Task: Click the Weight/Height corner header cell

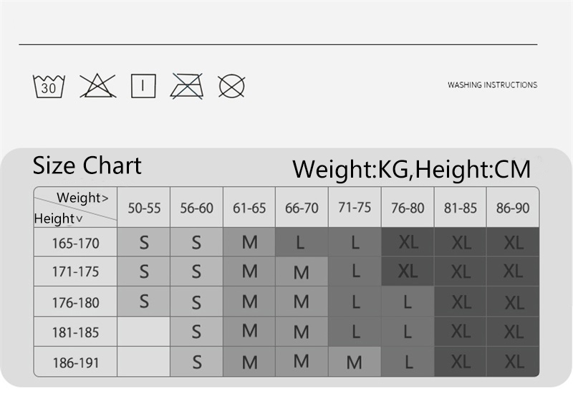Action: (75, 207)
